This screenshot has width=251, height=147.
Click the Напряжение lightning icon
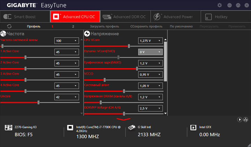point(87,33)
